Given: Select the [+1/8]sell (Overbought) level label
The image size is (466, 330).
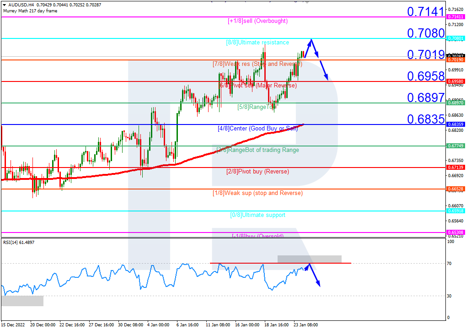Looking at the screenshot, I should (x=257, y=21).
